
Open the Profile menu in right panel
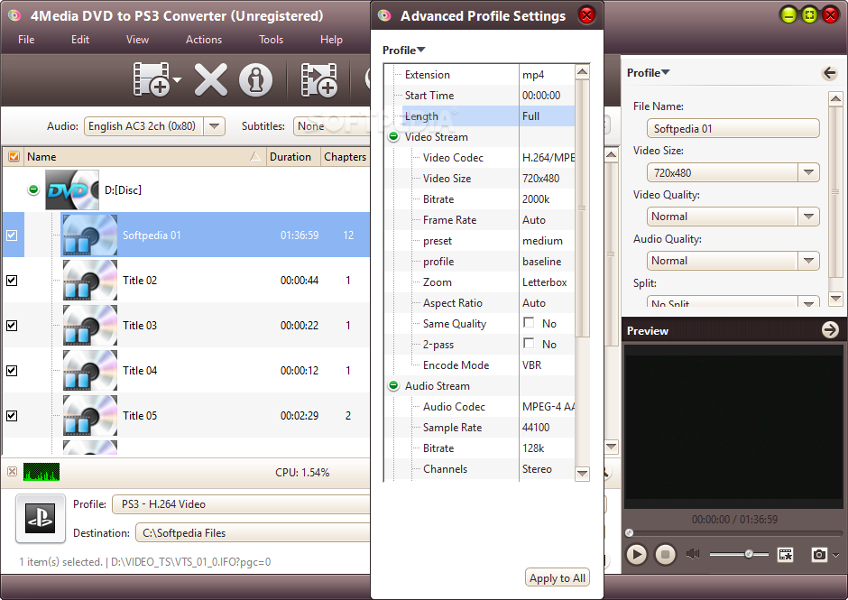648,72
